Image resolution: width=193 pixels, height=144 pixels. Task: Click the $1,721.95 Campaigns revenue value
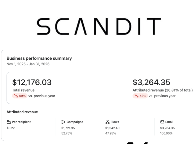coord(68,128)
